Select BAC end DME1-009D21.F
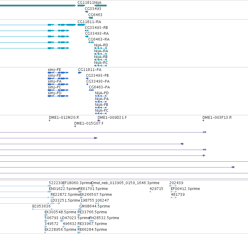Image resolution: width=248 pixels, height=234 pixels. click(112, 118)
